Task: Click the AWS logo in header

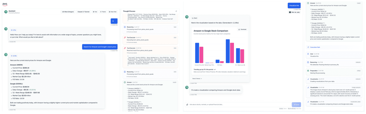Action: pos(5,4)
